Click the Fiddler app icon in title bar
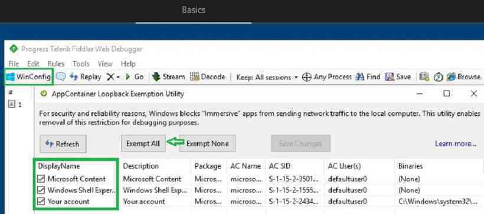Screen dimensions: 484x214 tap(14, 49)
